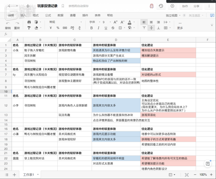
Task: Click the clear formatting eraser icon
Action: (36, 28)
